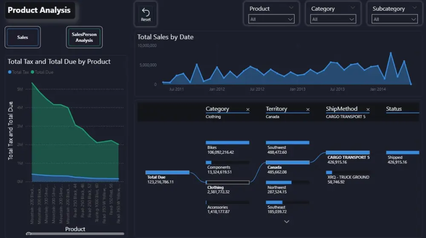426x238 pixels.
Task: Open the Category slicer dropdown showing All
Action: click(x=333, y=19)
